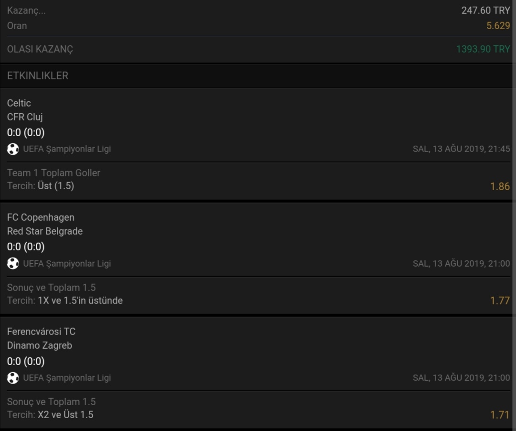Click the 1.71 odds value

click(500, 415)
